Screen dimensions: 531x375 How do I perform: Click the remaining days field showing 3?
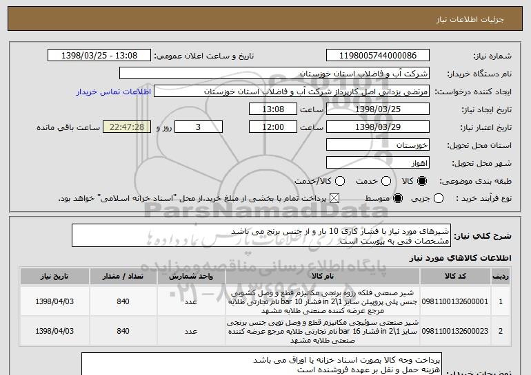click(199, 127)
